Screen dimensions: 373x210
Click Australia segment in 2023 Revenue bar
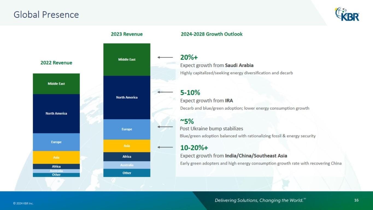(x=127, y=165)
